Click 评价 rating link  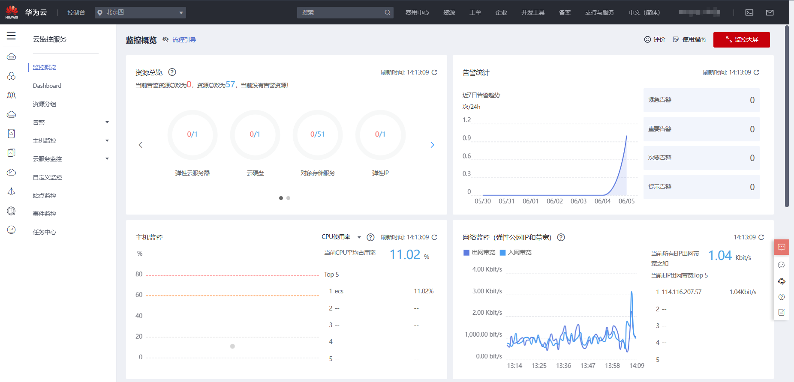tap(655, 39)
